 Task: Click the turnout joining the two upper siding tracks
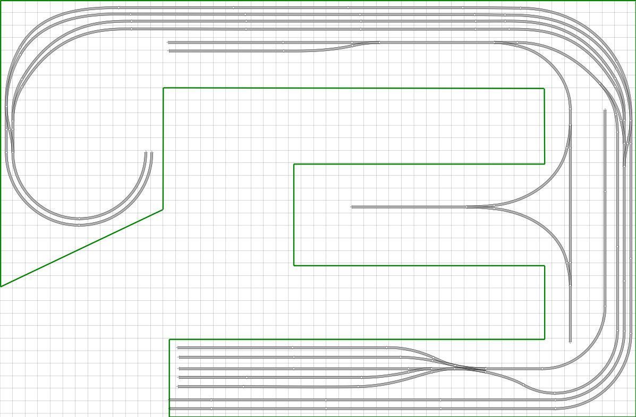366,44
